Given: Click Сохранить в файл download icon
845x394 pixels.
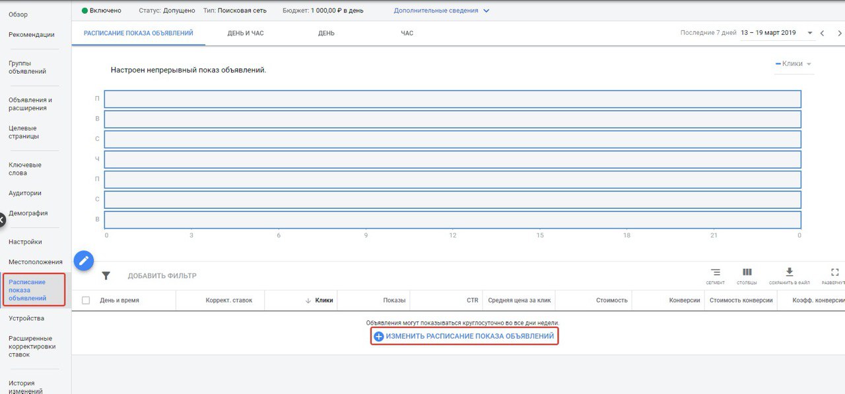Looking at the screenshot, I should click(789, 272).
